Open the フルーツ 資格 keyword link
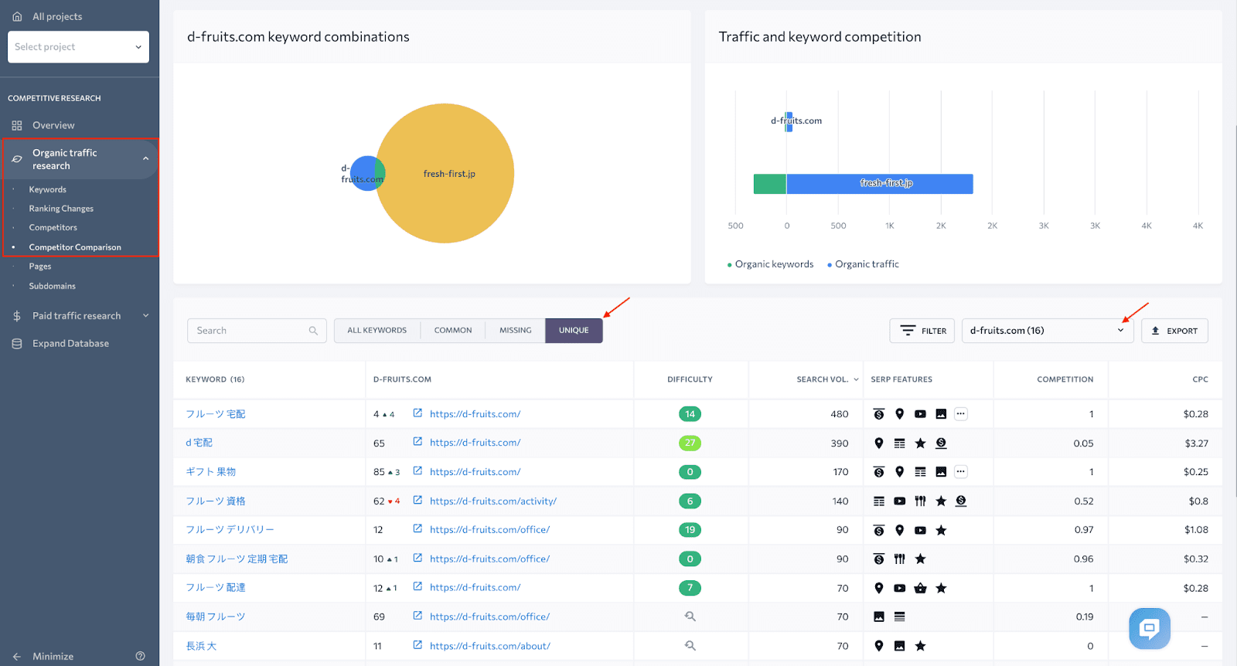Image resolution: width=1237 pixels, height=666 pixels. [216, 501]
